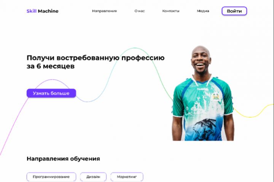
Task: Choose the Дизайн category chip
Action: (93, 177)
